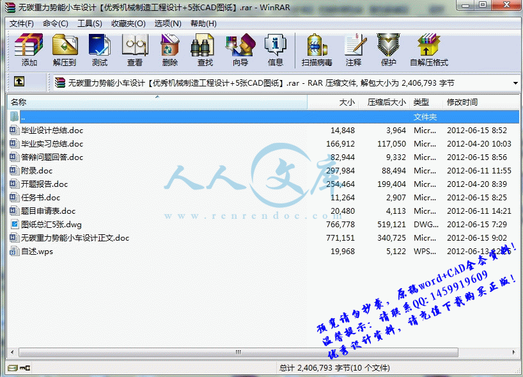Viewport: 523px width, 377px height.
Task: Sort by 名称 column header
Action: (157, 102)
